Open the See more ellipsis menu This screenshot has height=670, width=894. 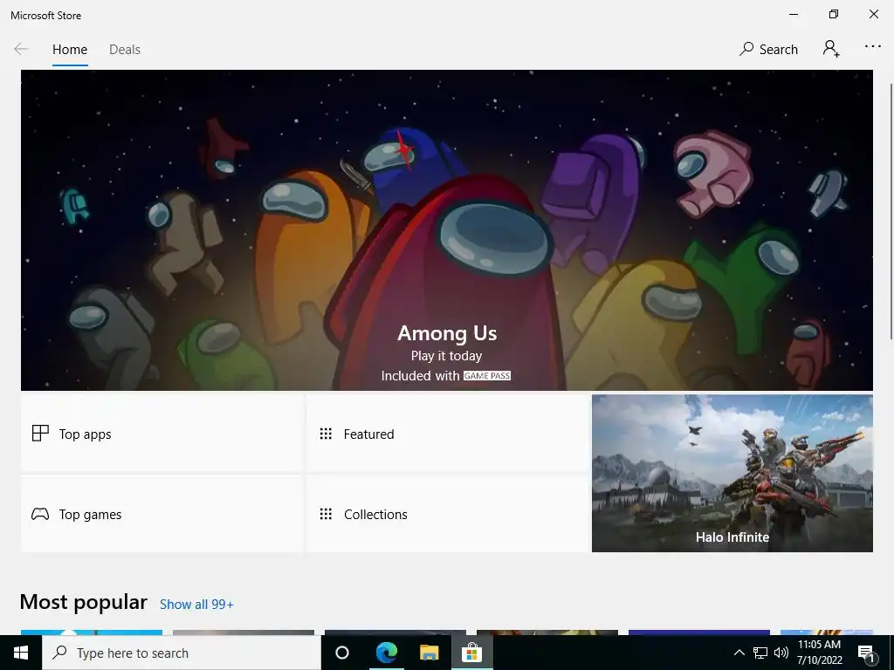pos(872,47)
